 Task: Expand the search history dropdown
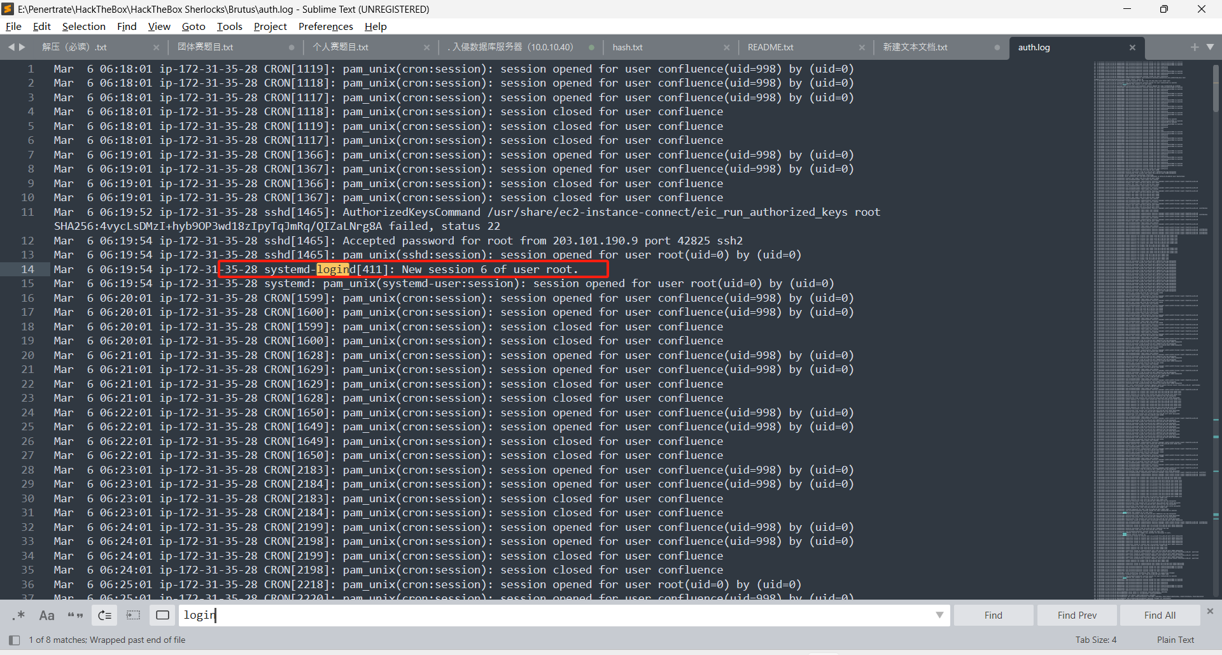[939, 615]
